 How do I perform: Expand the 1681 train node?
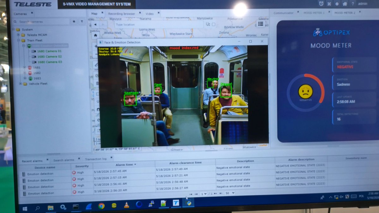click(25, 67)
